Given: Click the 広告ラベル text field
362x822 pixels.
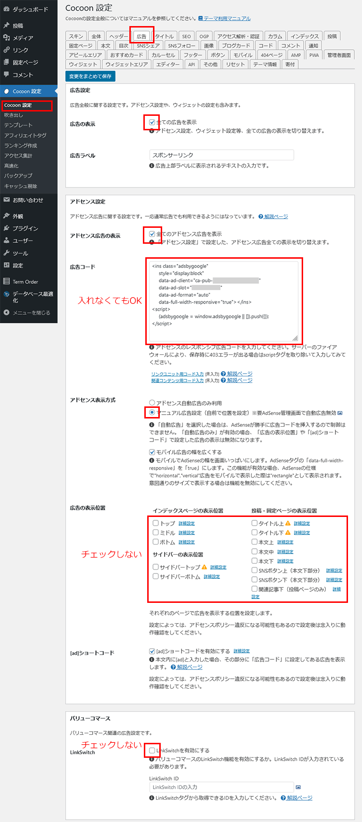Looking at the screenshot, I should (x=222, y=155).
